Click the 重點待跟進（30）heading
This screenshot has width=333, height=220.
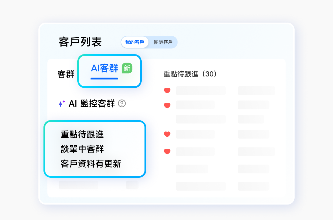pos(190,74)
